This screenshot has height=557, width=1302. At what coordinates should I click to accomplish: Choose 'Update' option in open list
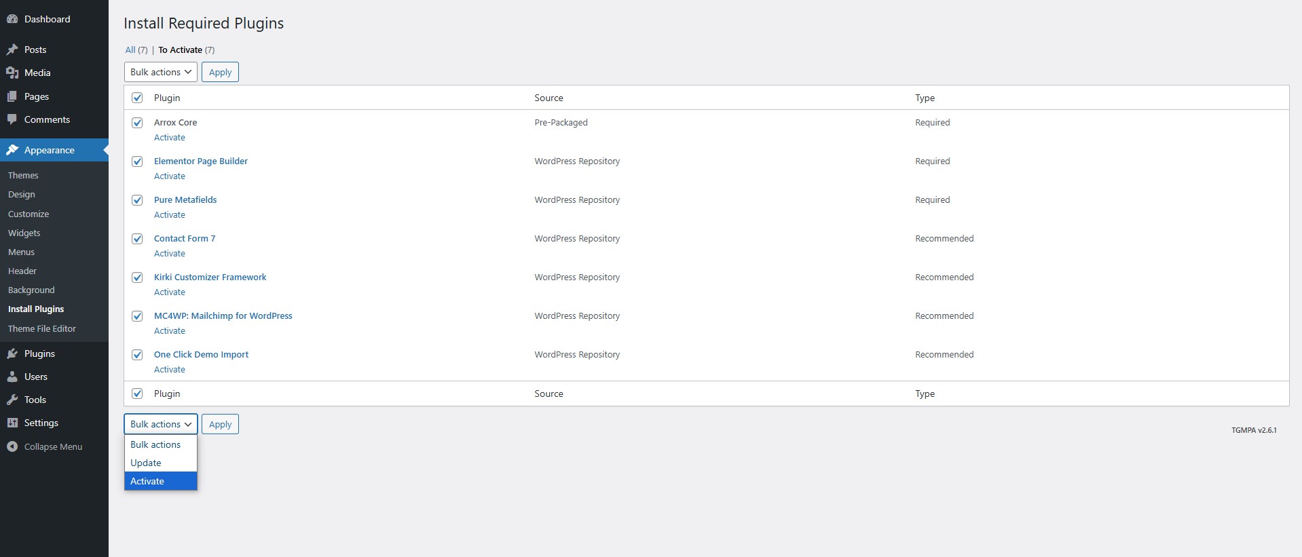pyautogui.click(x=161, y=463)
